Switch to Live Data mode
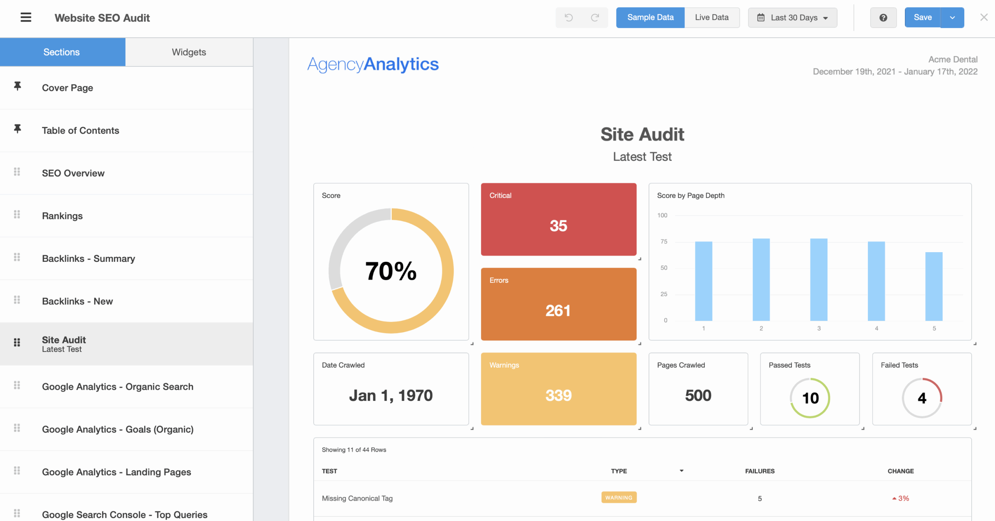995x521 pixels. tap(712, 17)
